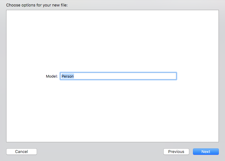Click blank white area above the Model field
225x161 pixels.
[x=112, y=40]
